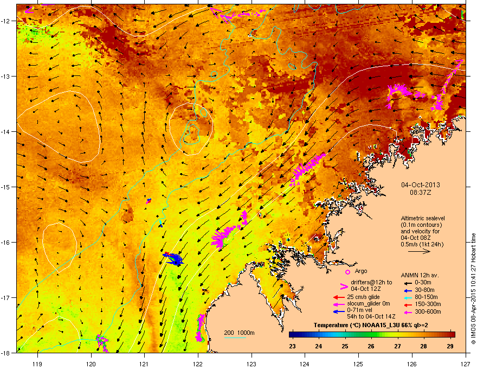
Task: Click the magenta drifters chevron legend symbol
Action: point(344,286)
